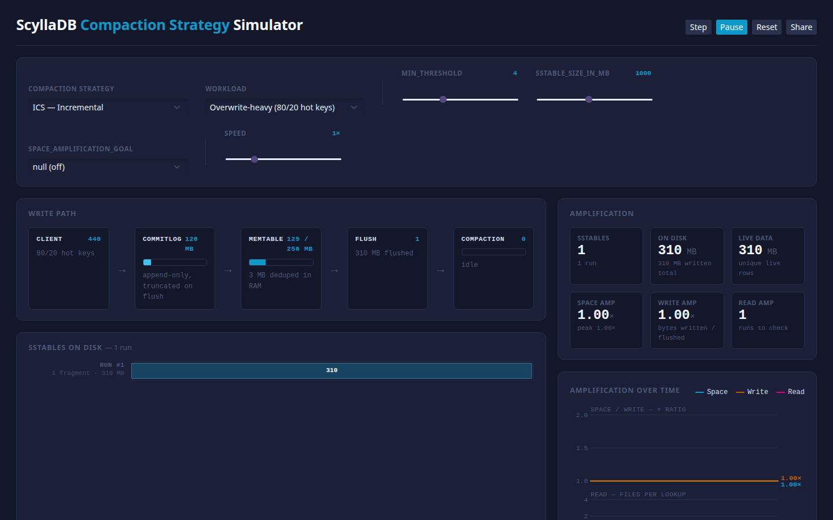833x520 pixels.
Task: Click the 'Amplification Over Time' heading
Action: point(625,391)
